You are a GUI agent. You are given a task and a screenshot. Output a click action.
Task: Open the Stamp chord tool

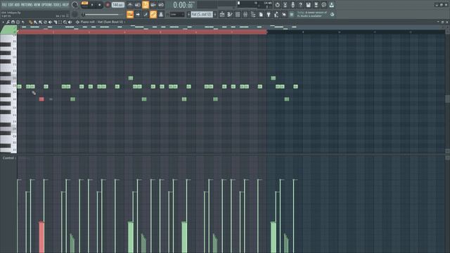point(18,22)
